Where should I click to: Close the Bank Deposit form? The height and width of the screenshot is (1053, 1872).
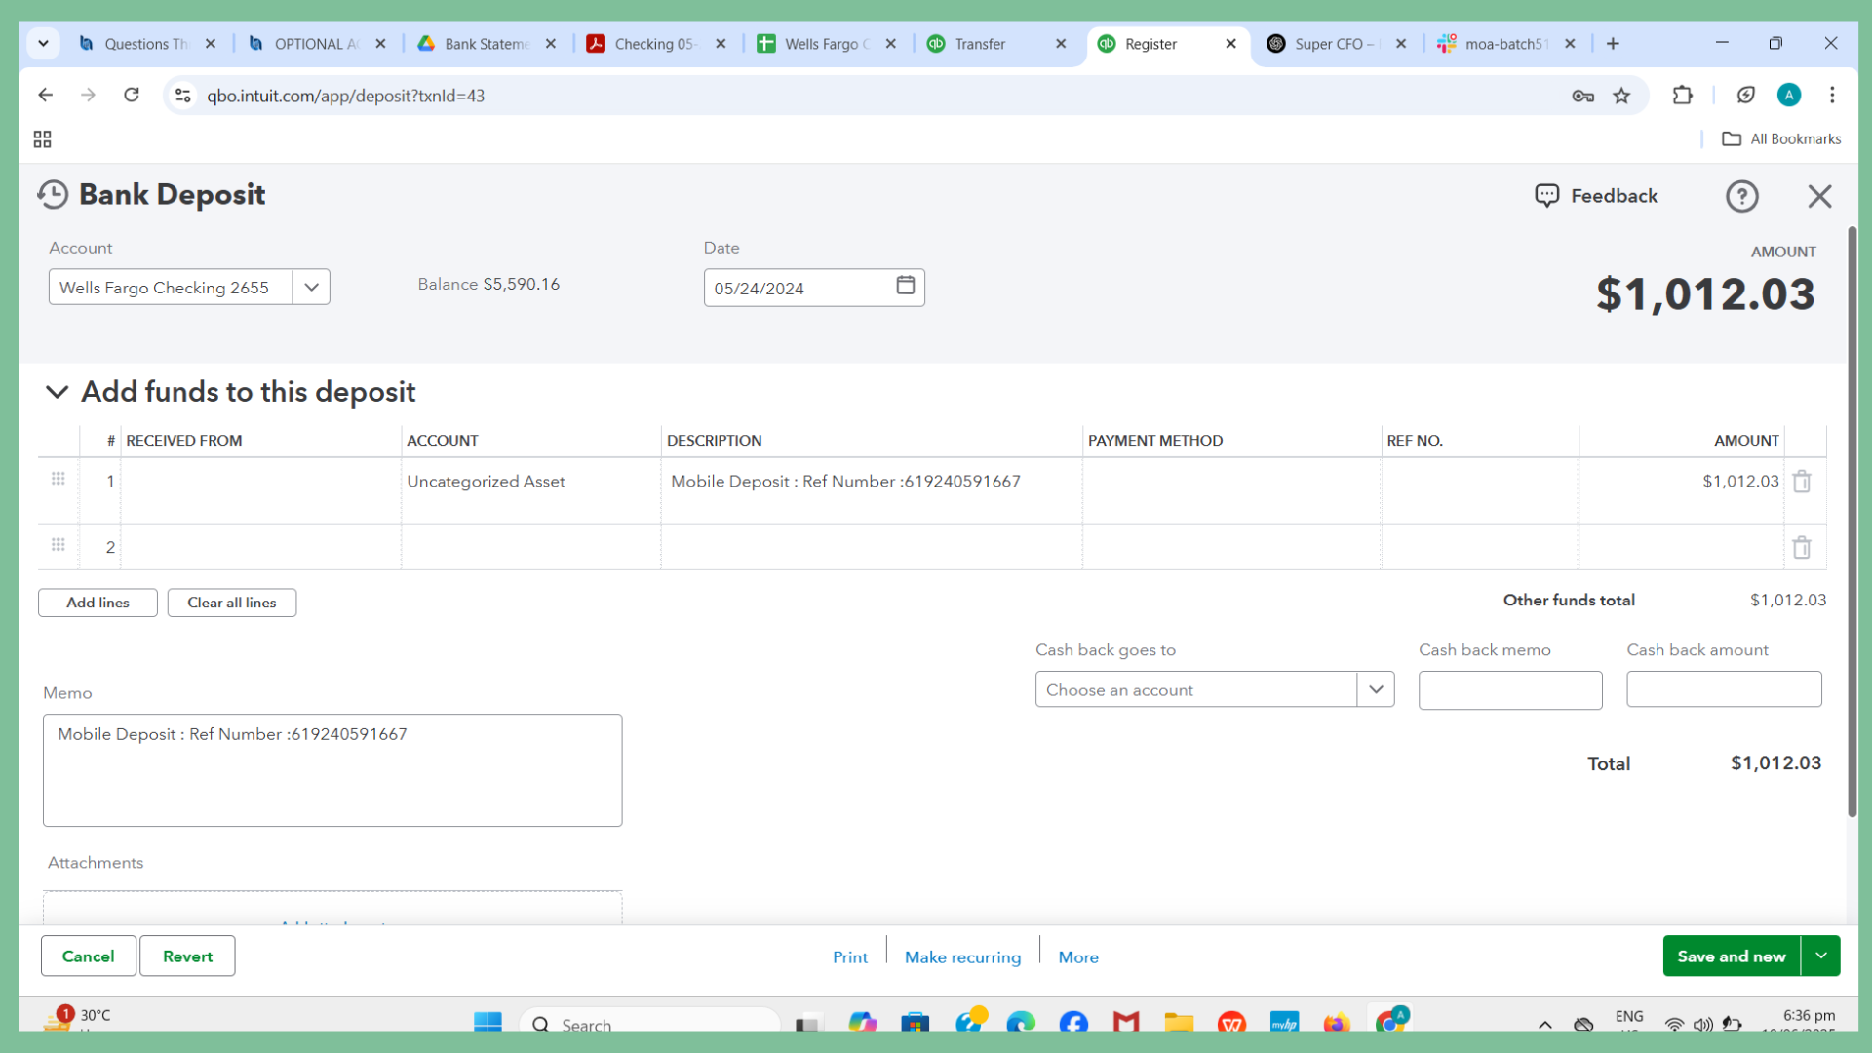coord(1819,197)
